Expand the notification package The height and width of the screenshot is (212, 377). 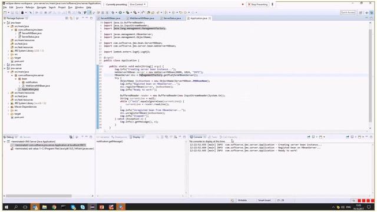pos(19,82)
